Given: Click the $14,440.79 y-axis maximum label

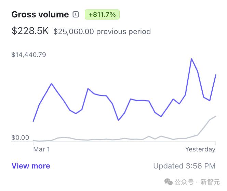Looking at the screenshot, I should (x=29, y=55).
